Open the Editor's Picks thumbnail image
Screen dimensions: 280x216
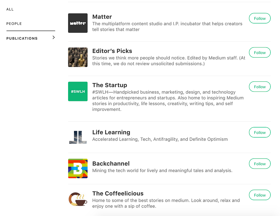(x=78, y=57)
